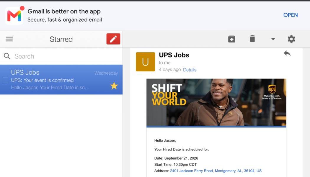Open settings with the gear icon
This screenshot has height=177, width=310.
coord(291,39)
